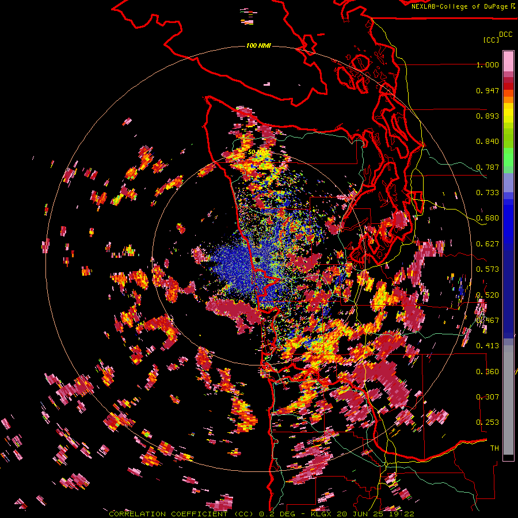
Task: Click the 0.253 scale value
Action: click(487, 422)
